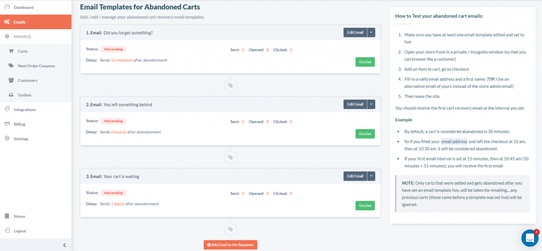Screen dimensions: 542x251
Task: Click Add Email to the Sequence button
Action: pos(231,245)
